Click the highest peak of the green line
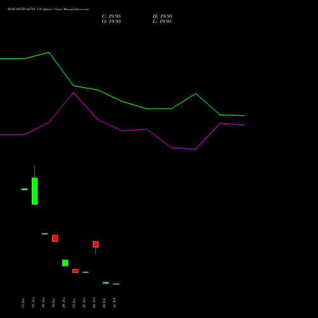318x318 pixels. pos(49,52)
